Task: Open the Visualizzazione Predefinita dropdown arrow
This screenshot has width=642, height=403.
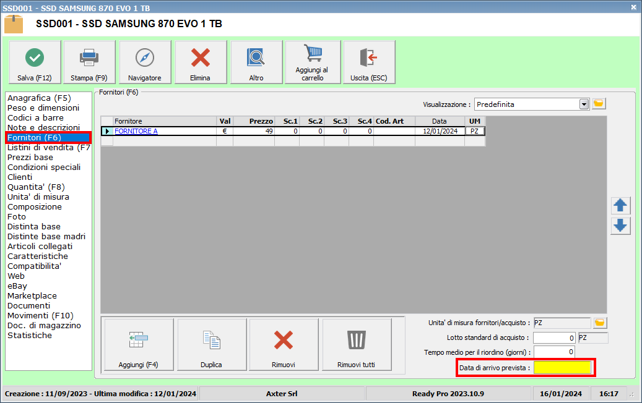Action: pyautogui.click(x=584, y=104)
